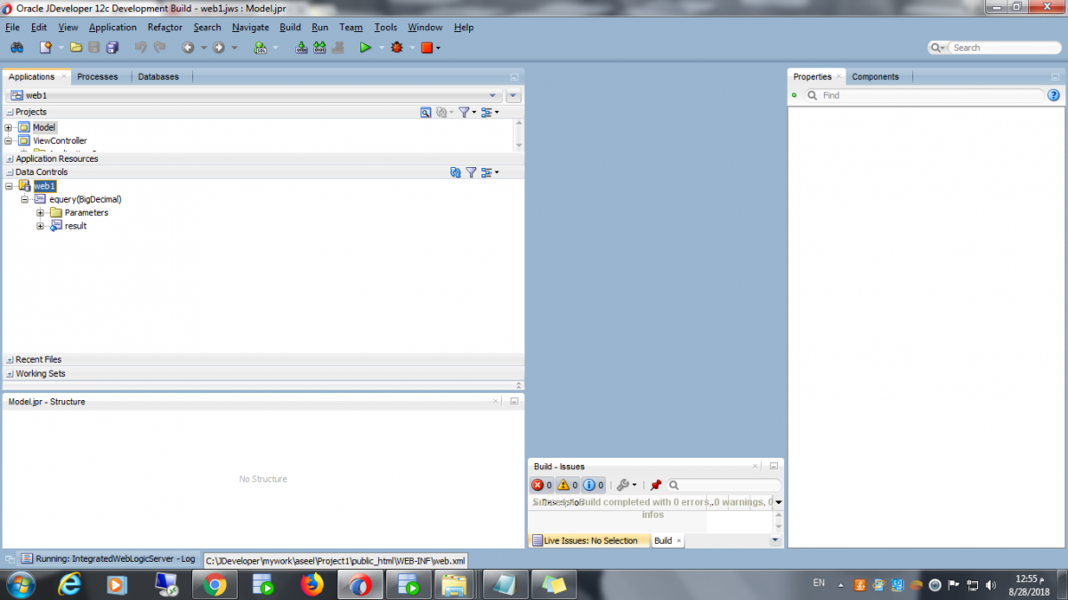Open the Refactor menu
The image size is (1068, 600).
165,28
